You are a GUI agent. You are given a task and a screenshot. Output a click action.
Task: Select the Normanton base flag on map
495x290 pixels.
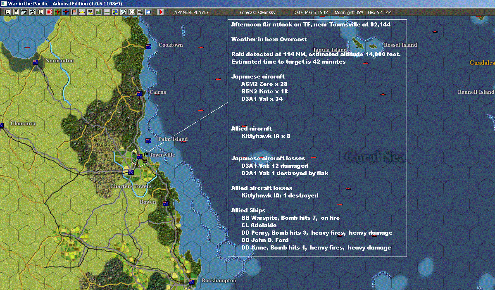pyautogui.click(x=36, y=62)
